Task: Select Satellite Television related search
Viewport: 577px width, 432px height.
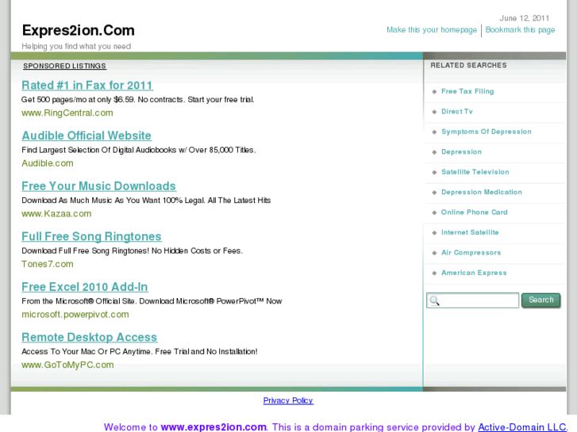Action: pyautogui.click(x=475, y=172)
